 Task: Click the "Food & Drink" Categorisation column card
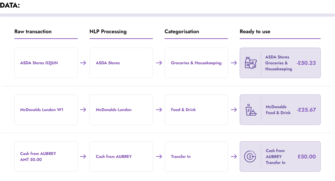tap(196, 110)
